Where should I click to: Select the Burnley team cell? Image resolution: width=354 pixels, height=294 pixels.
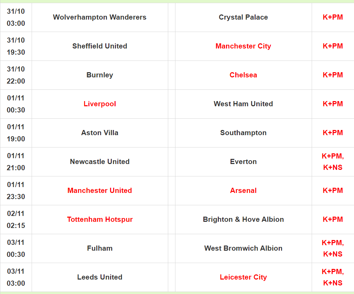coord(100,75)
